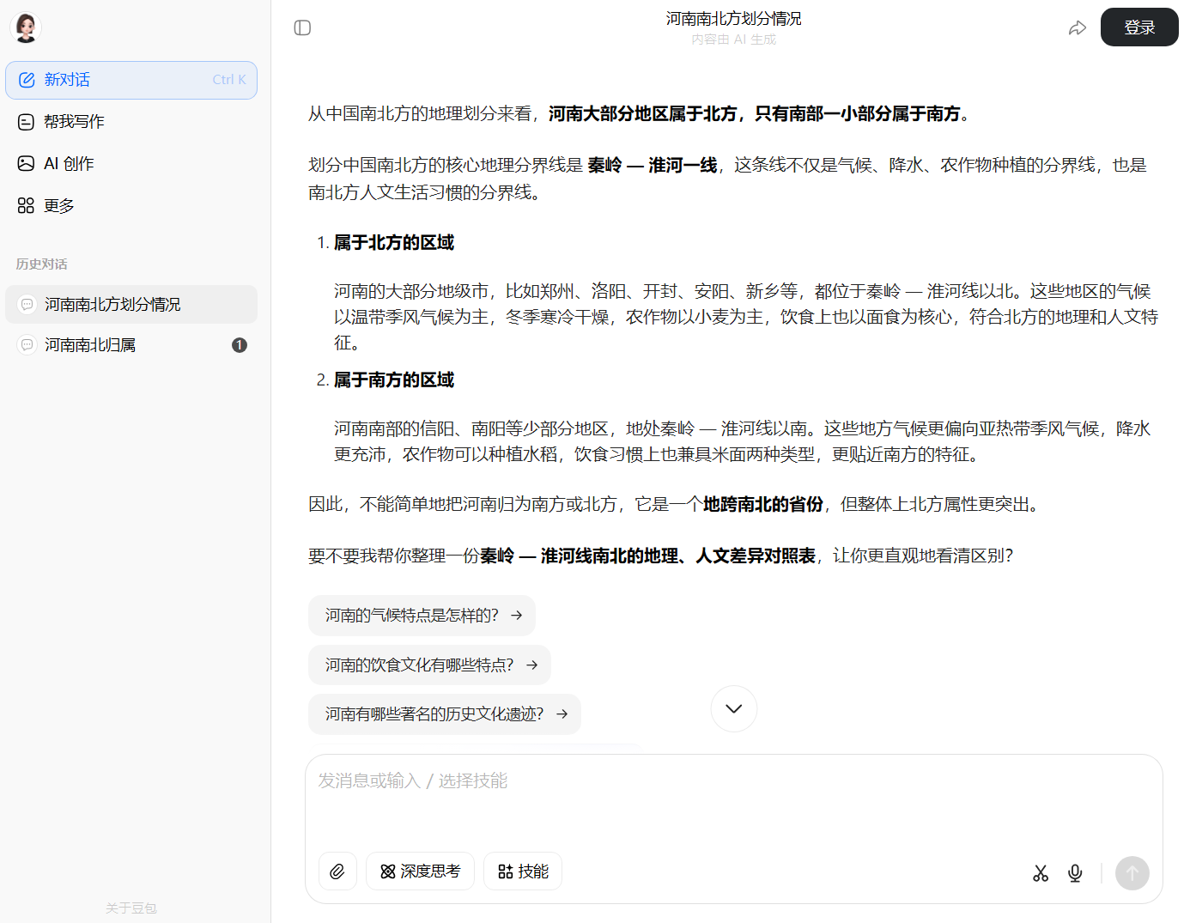The width and height of the screenshot is (1190, 923).
Task: Click the scissors screenshot icon
Action: click(1041, 873)
